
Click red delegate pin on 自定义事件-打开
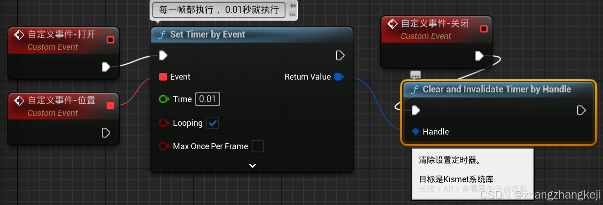click(x=110, y=40)
